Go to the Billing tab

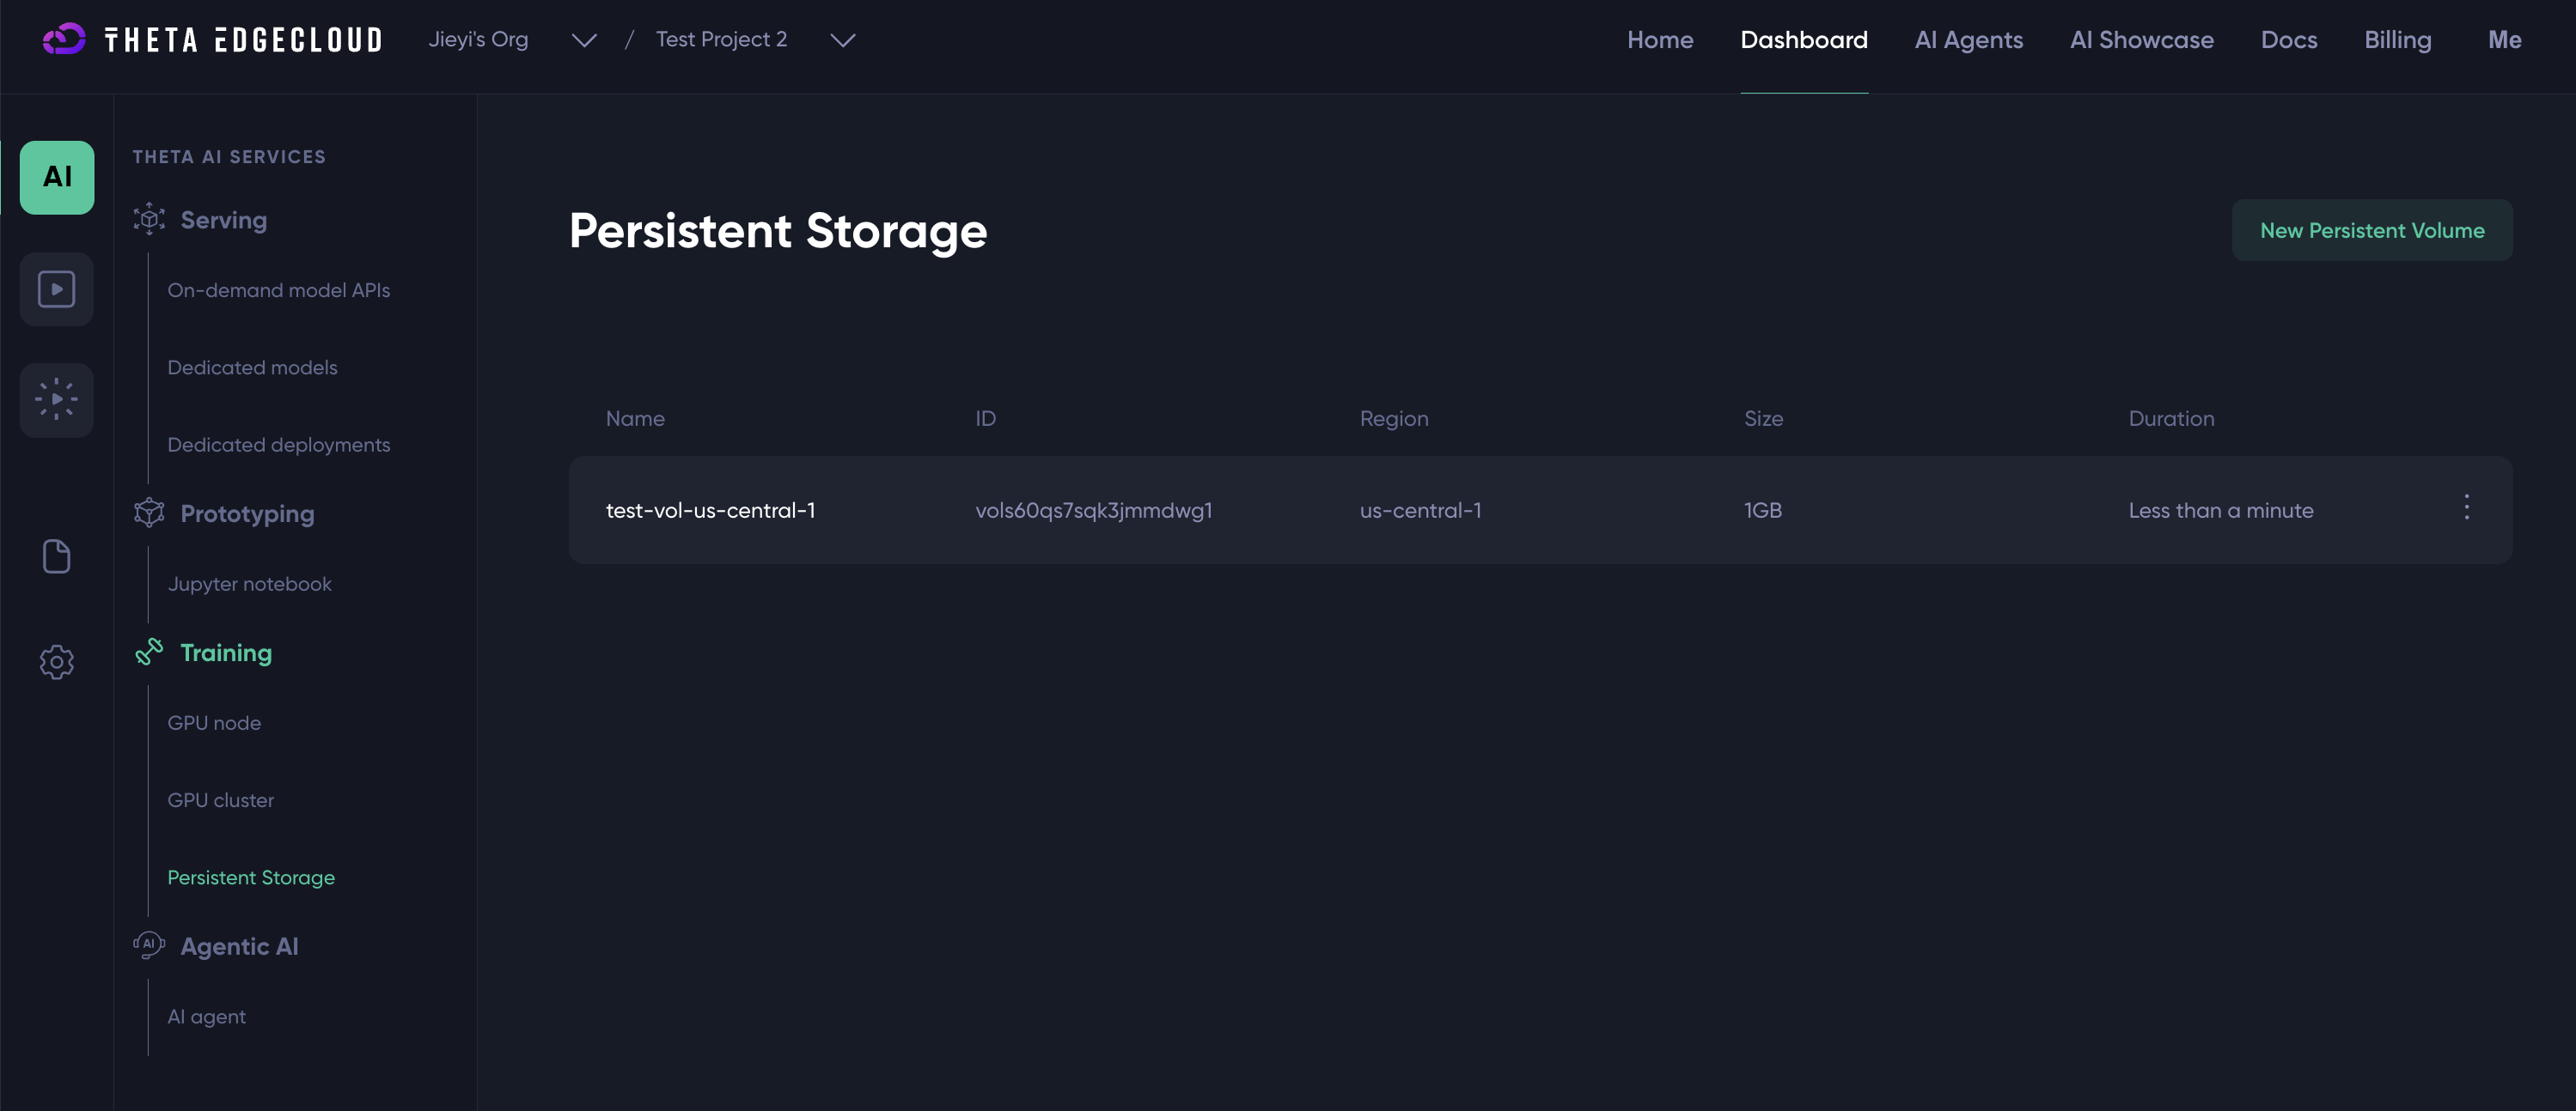pyautogui.click(x=2397, y=40)
